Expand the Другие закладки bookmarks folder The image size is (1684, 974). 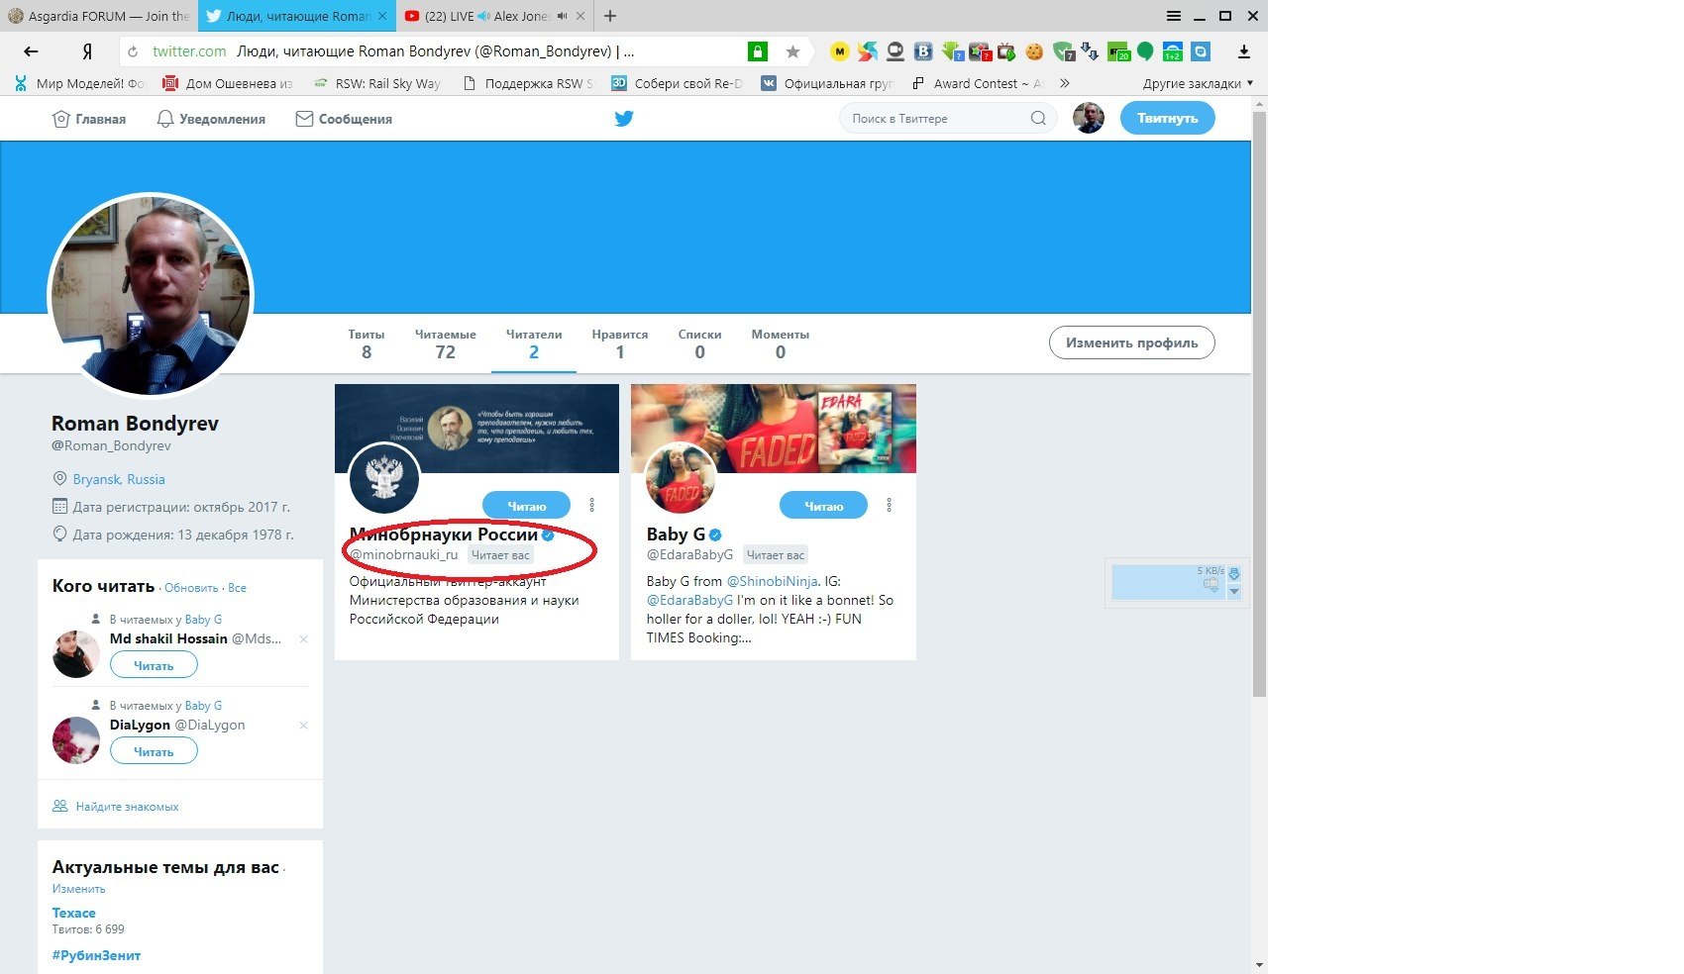tap(1198, 83)
